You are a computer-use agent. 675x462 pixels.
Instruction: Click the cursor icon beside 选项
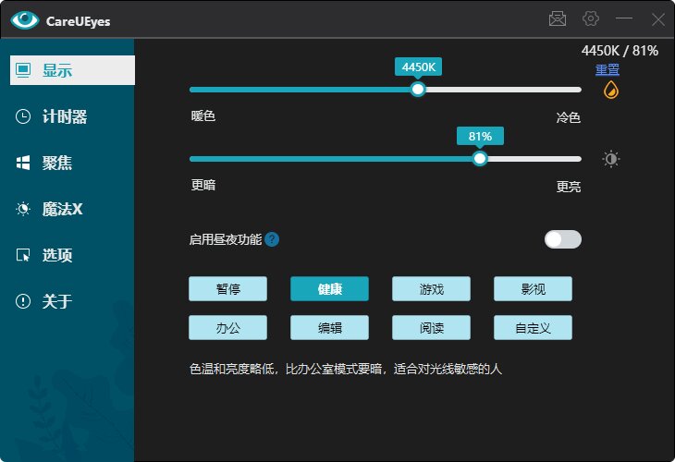pos(23,255)
